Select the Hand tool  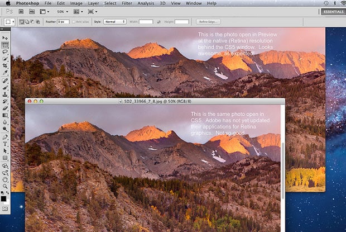point(5,179)
